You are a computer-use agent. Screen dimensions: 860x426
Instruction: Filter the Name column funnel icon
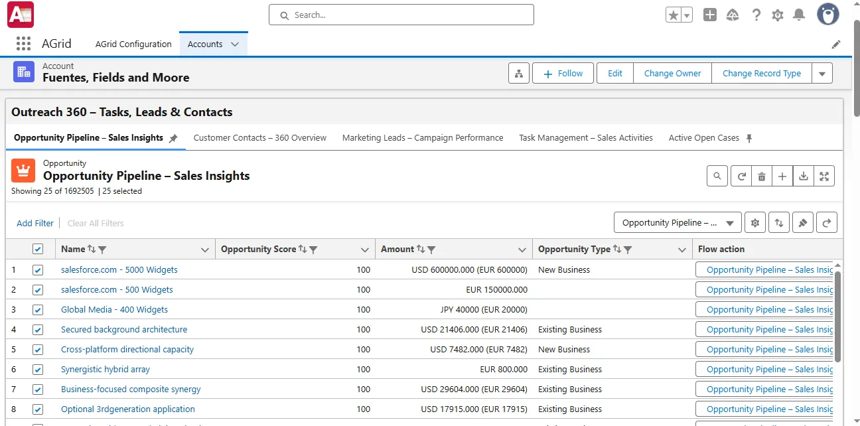pyautogui.click(x=102, y=249)
